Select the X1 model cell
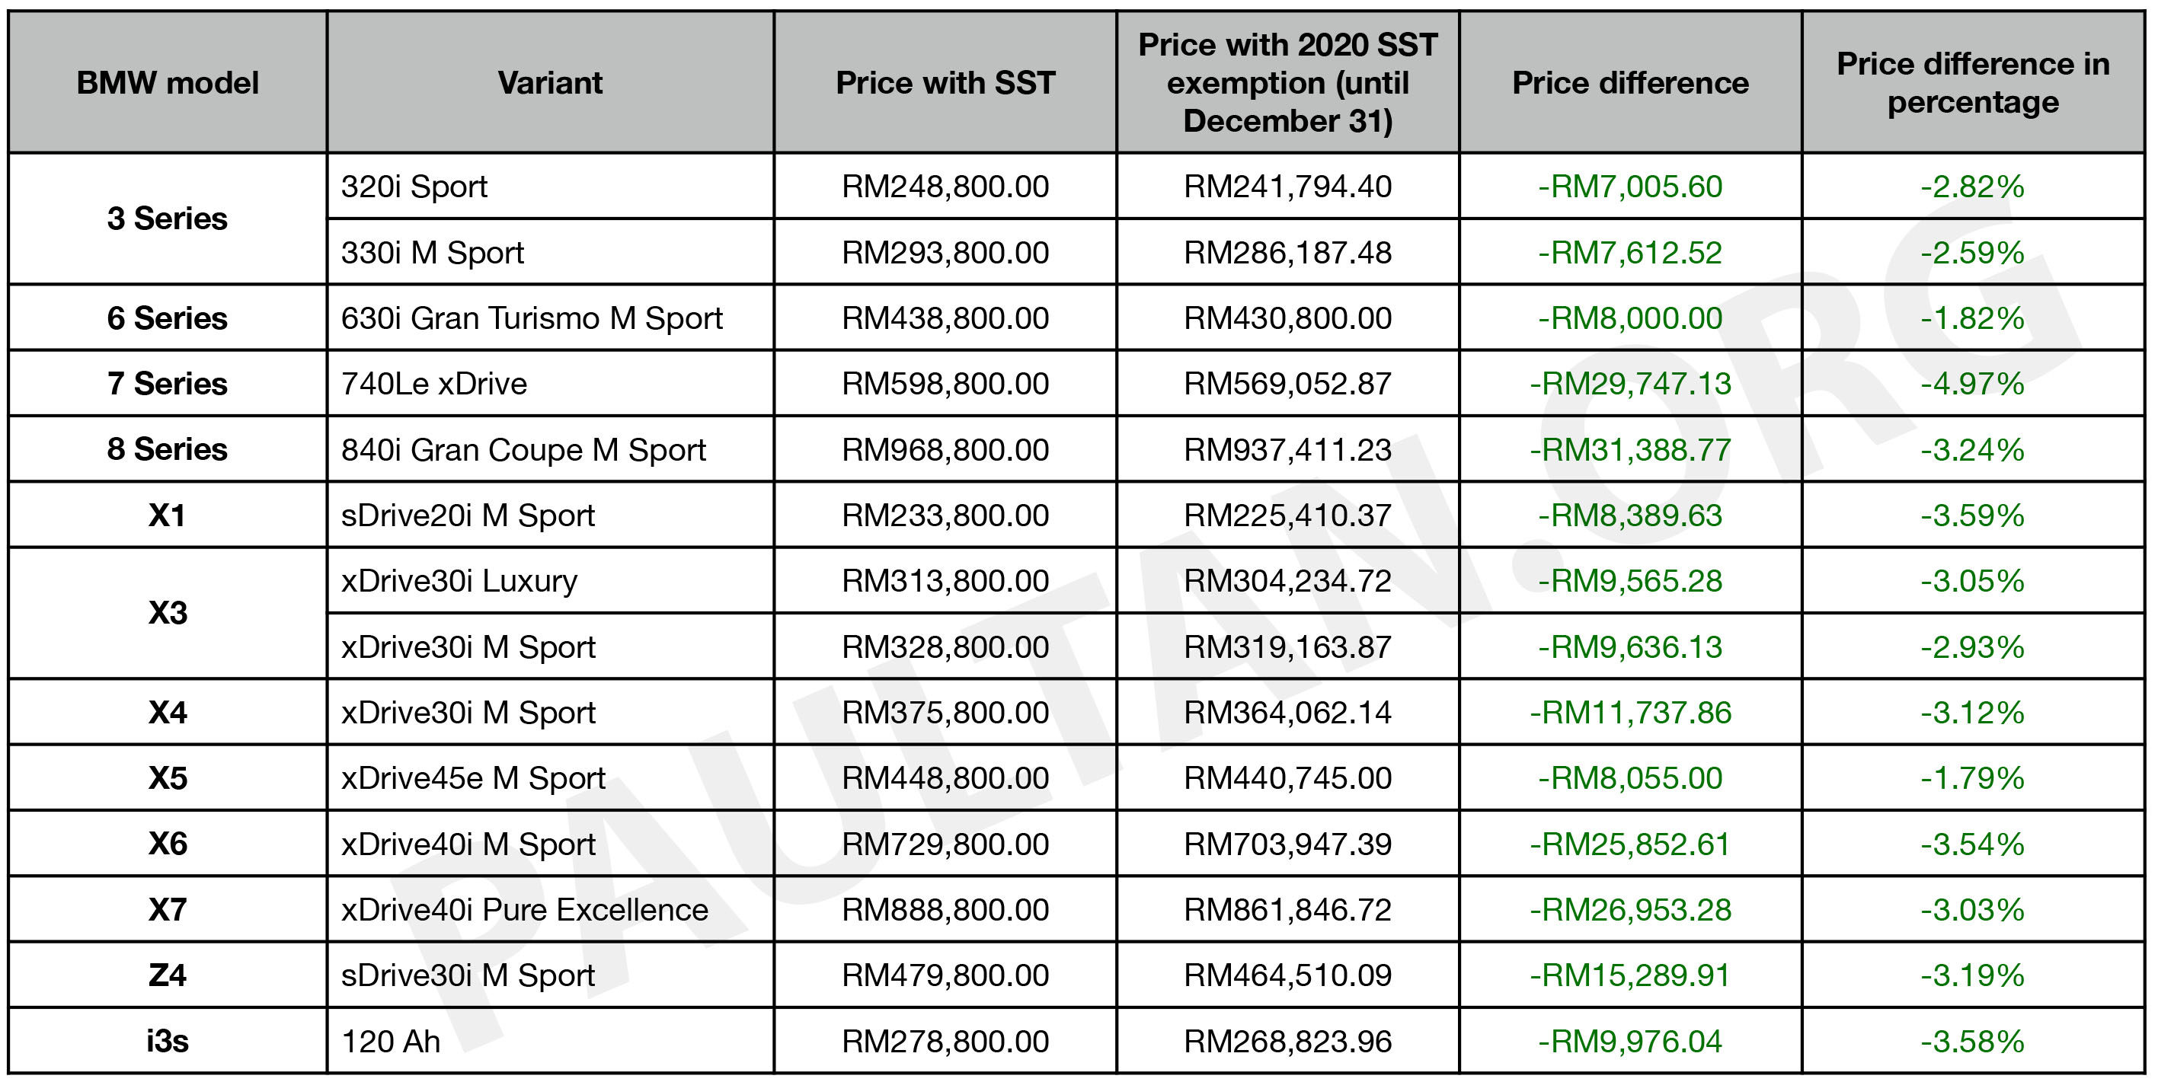The height and width of the screenshot is (1082, 2158). click(168, 515)
